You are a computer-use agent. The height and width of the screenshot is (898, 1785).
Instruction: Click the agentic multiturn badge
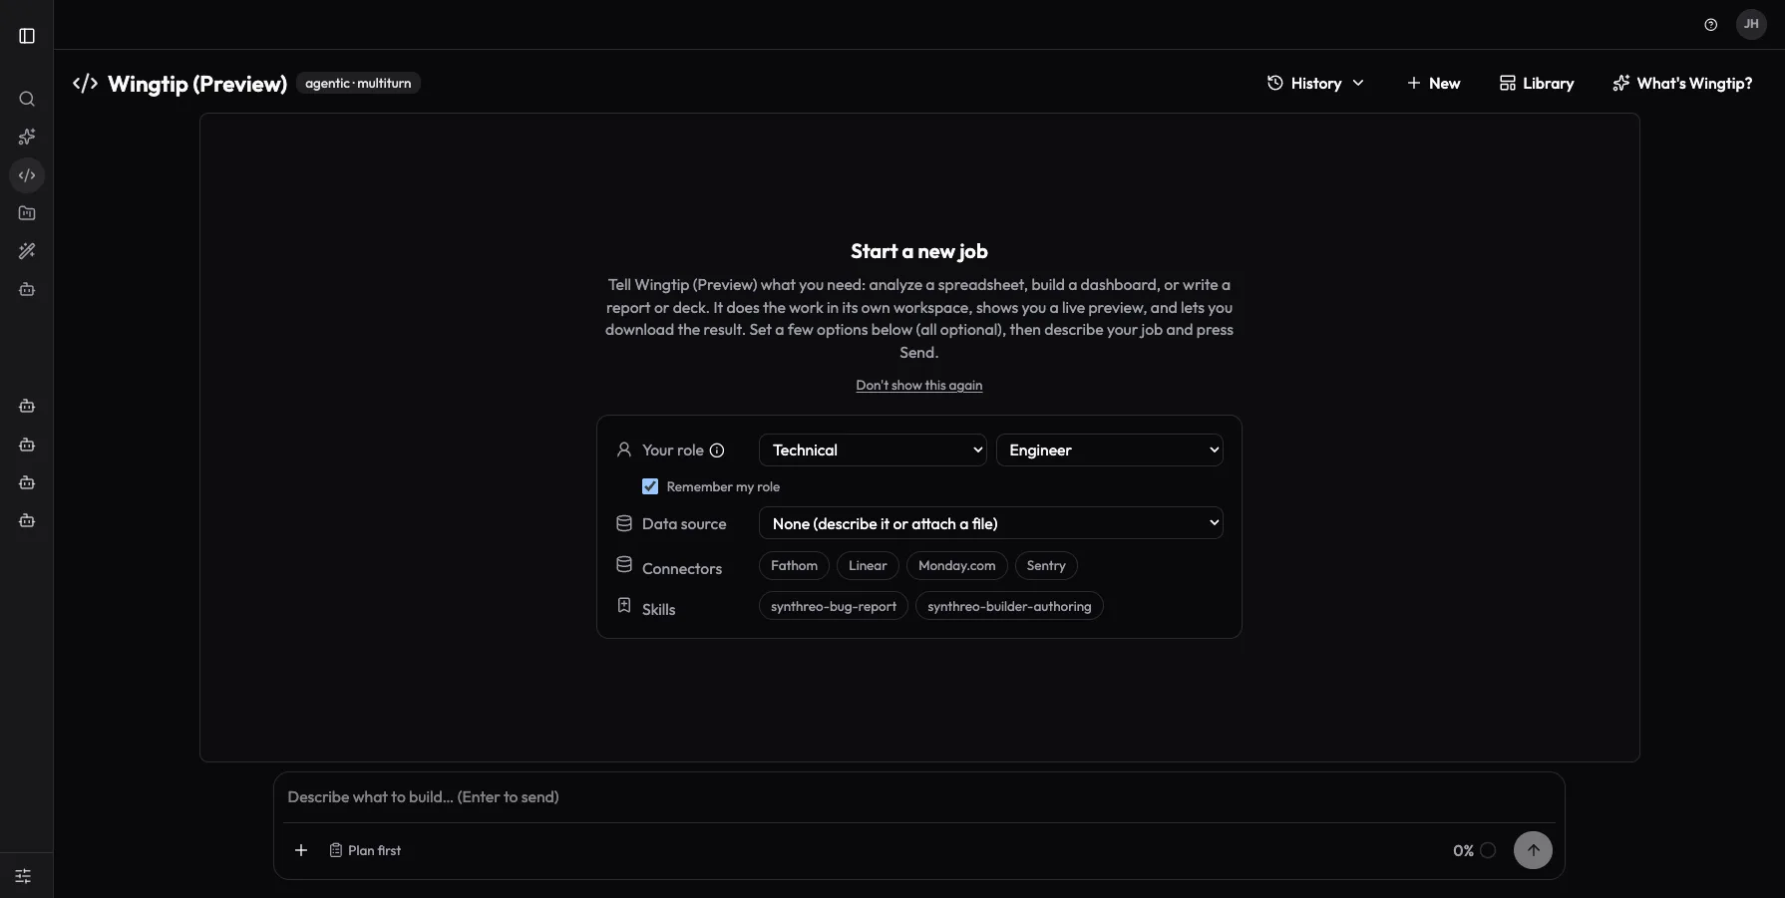pos(358,84)
